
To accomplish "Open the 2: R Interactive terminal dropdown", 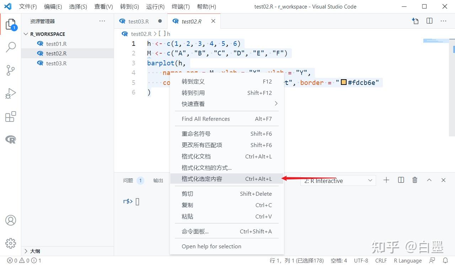I will pyautogui.click(x=370, y=180).
